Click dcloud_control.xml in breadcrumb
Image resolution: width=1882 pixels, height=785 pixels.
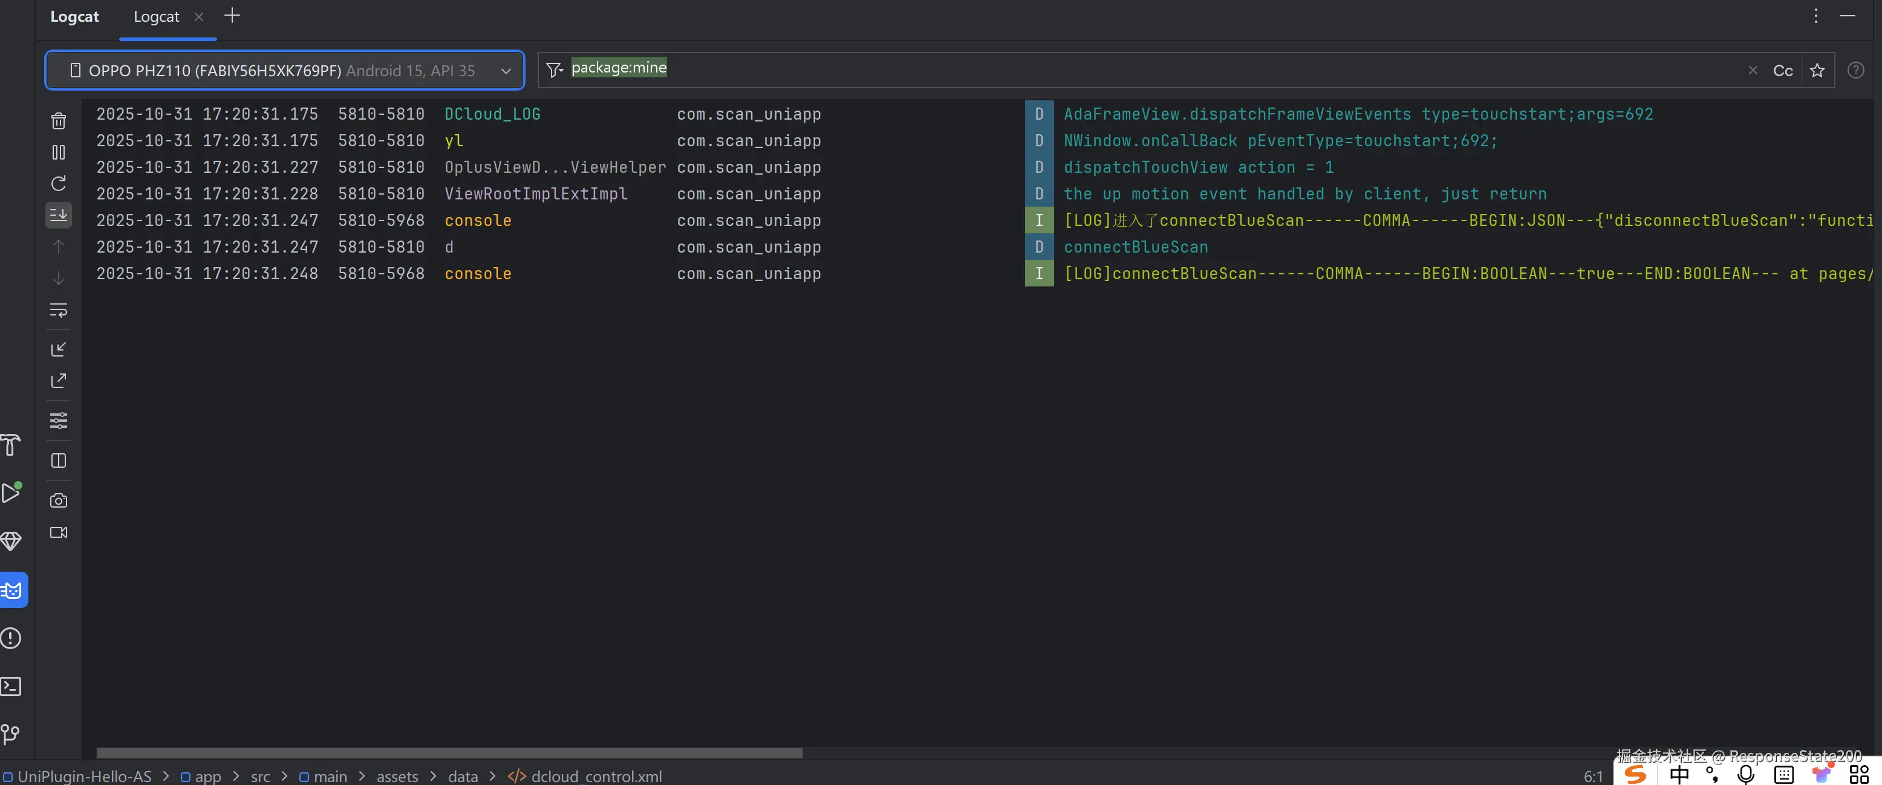point(596,776)
